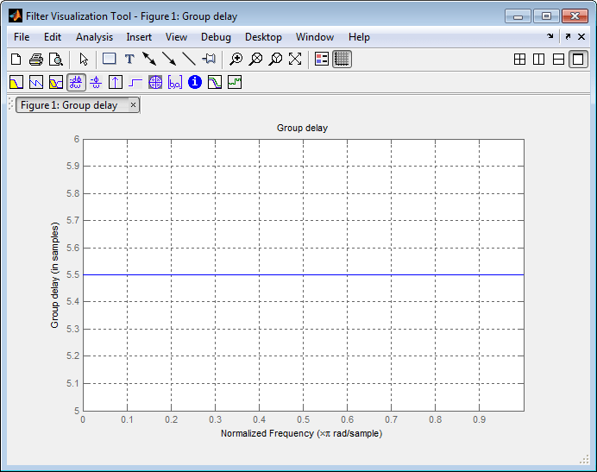Viewport: 597px width, 472px height.
Task: Click the window resize grip corner
Action: (584, 460)
